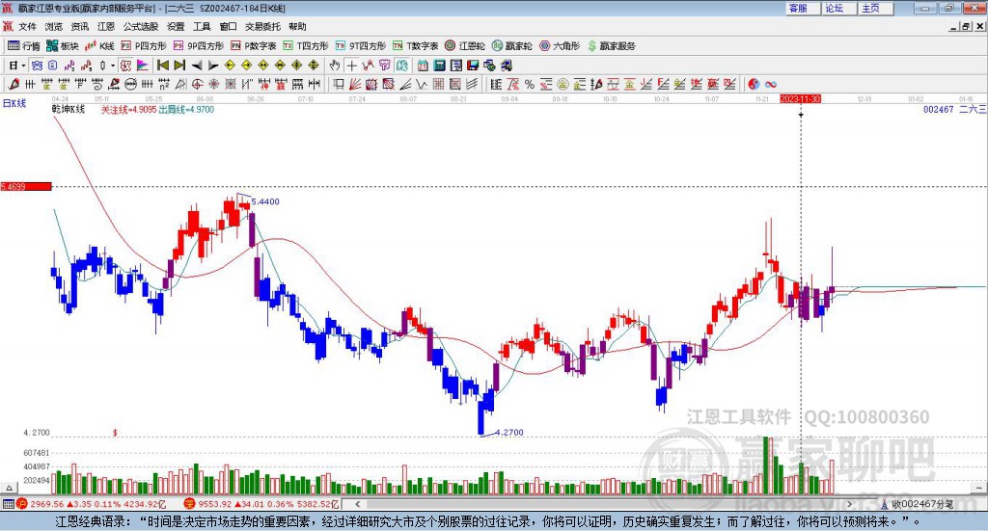Screen dimensions: 988x531
Task: Click the 深 index status 9553.92
Action: click(x=261, y=504)
